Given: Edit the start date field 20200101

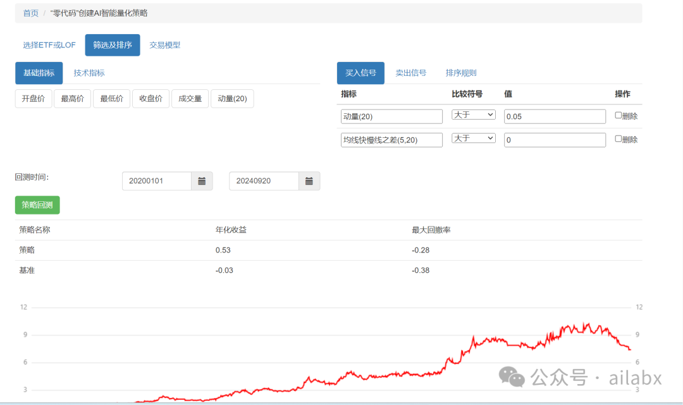Looking at the screenshot, I should point(157,181).
